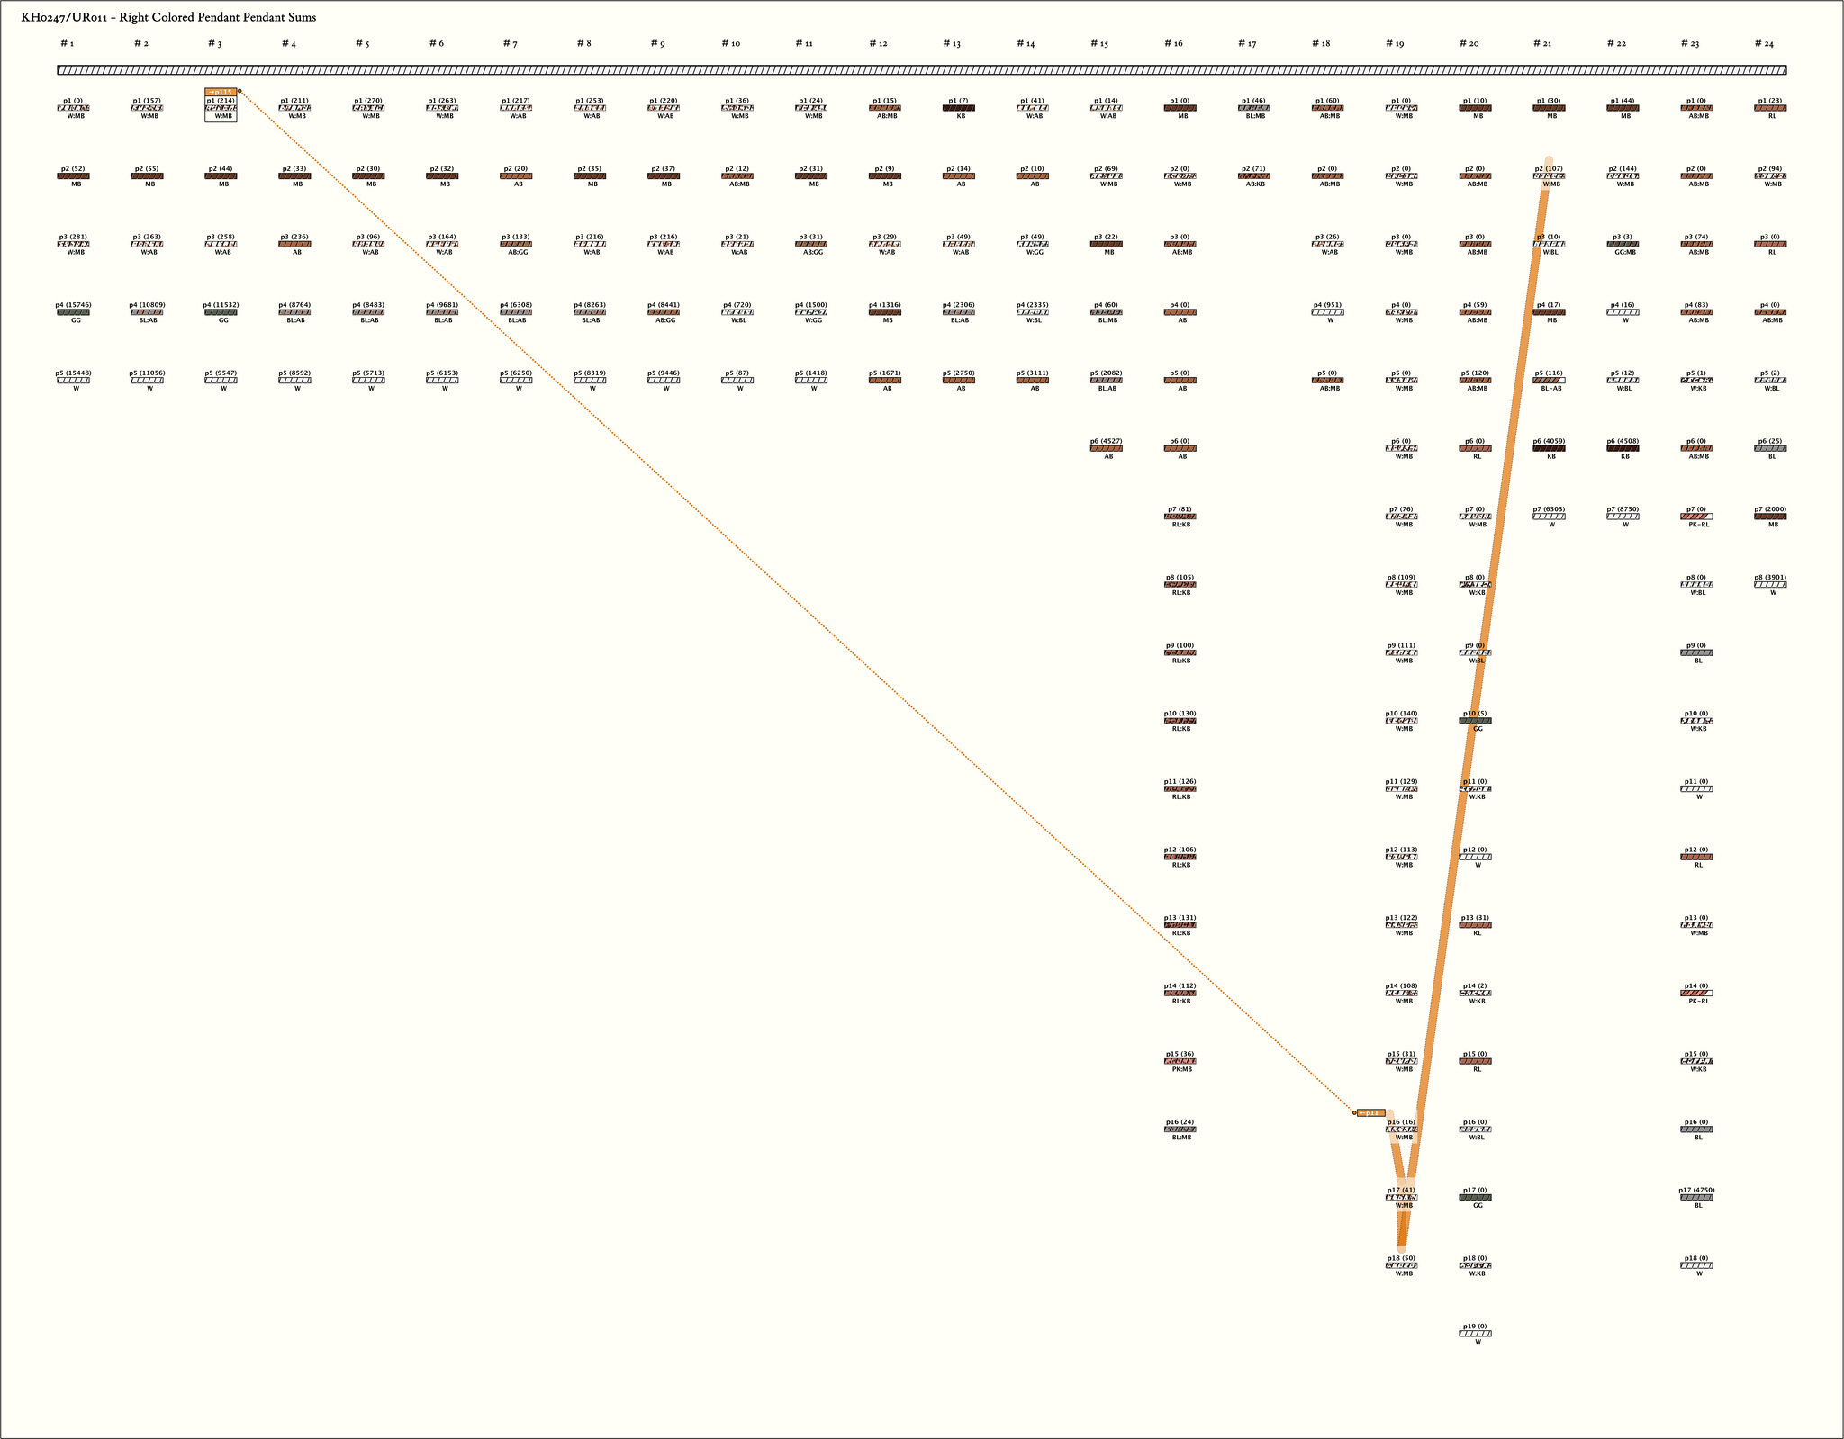1844x1439 pixels.
Task: Select the p19 (0) white pendant
Action: 1475,1334
